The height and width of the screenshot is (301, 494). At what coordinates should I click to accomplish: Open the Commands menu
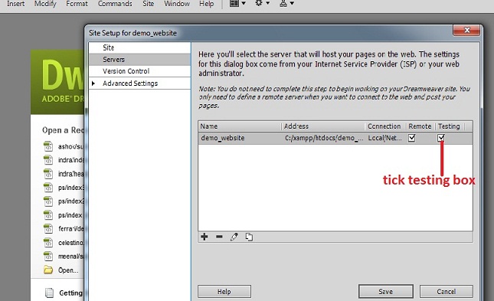[x=115, y=4]
